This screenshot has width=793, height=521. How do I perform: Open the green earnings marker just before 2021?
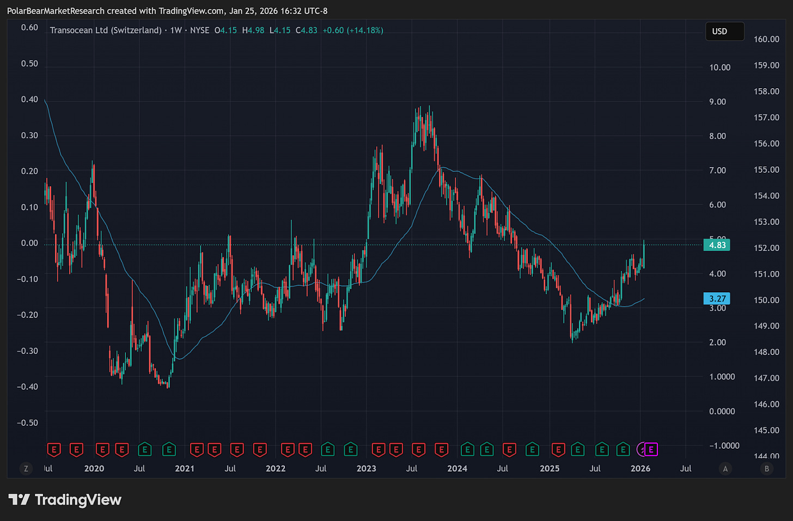[x=169, y=450]
